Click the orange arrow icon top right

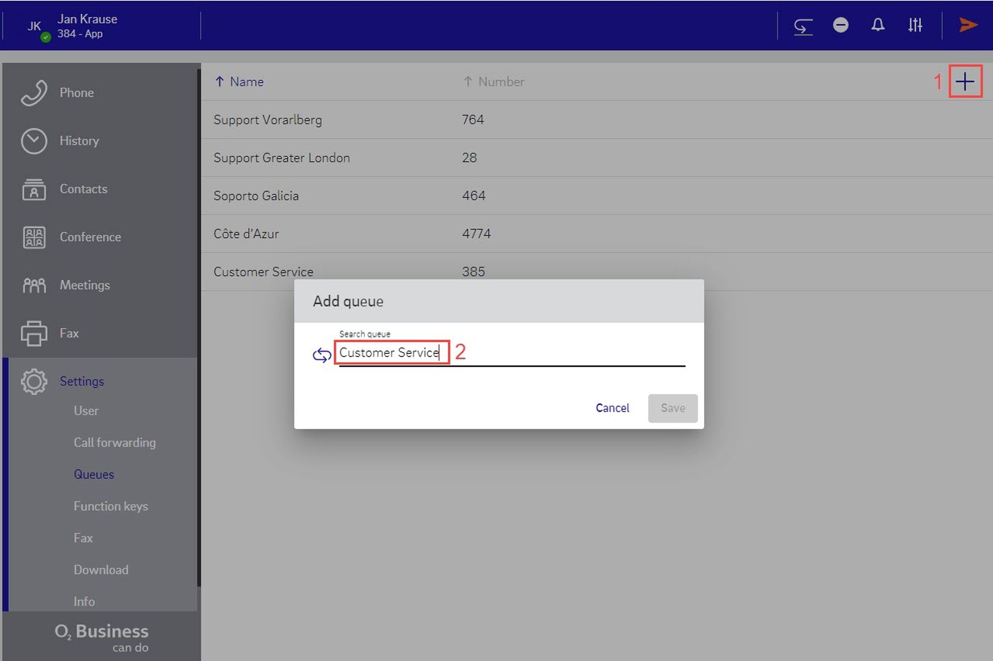pos(968,25)
